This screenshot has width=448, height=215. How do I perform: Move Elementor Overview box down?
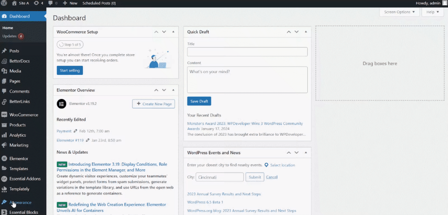(x=164, y=90)
